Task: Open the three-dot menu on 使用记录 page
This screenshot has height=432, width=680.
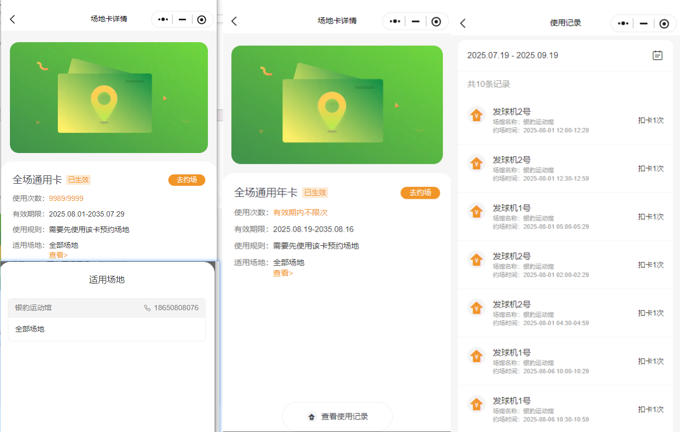Action: pyautogui.click(x=623, y=23)
